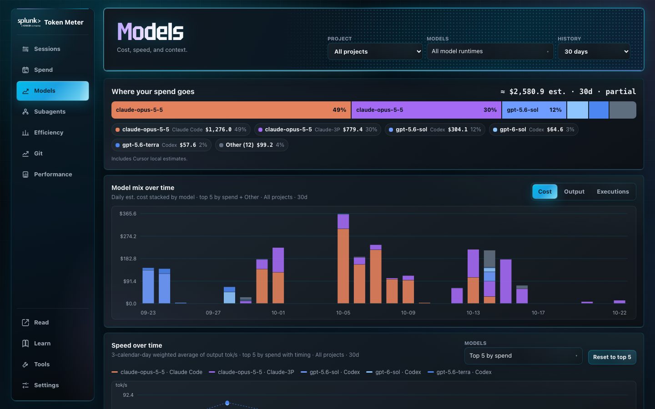Click purple claude-opus-5-5 30% spend segment
Screen dimensions: 655x409
(426, 110)
